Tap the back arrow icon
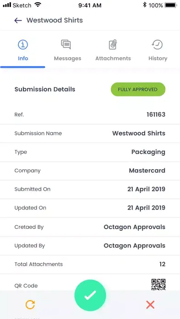Image resolution: width=180 pixels, height=319 pixels. point(18,20)
